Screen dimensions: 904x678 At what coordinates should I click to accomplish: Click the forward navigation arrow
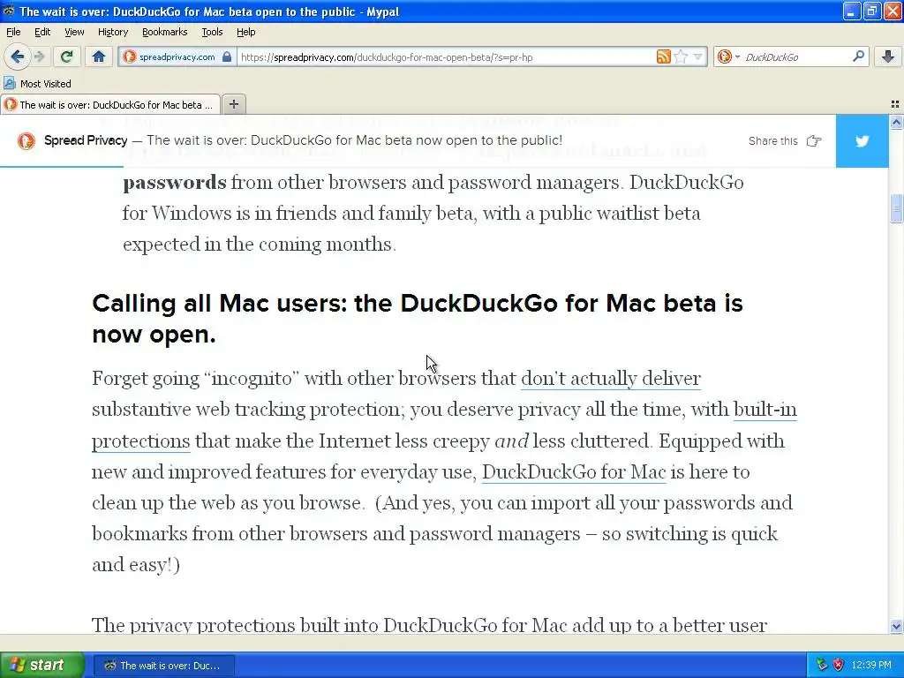point(39,56)
